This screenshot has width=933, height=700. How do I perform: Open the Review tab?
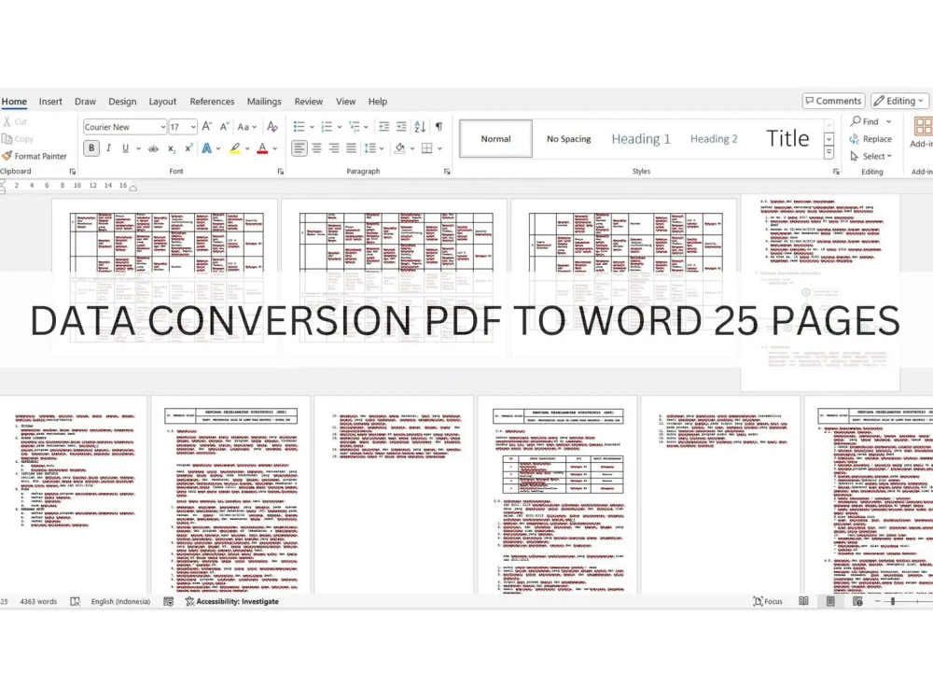308,101
